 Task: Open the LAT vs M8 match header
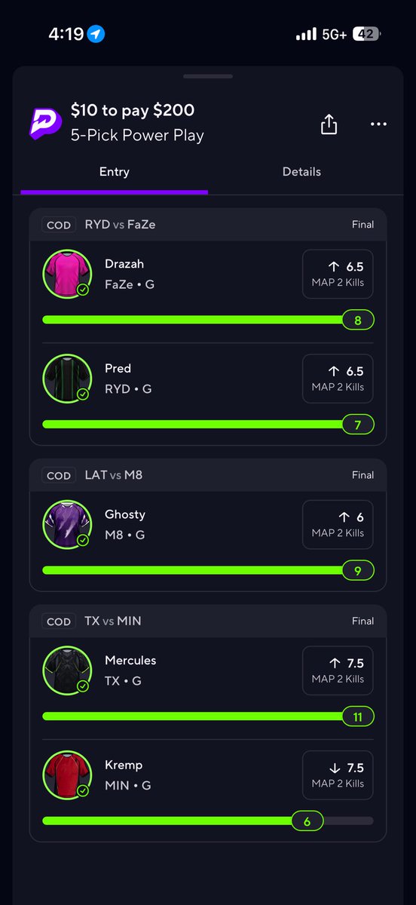click(208, 475)
